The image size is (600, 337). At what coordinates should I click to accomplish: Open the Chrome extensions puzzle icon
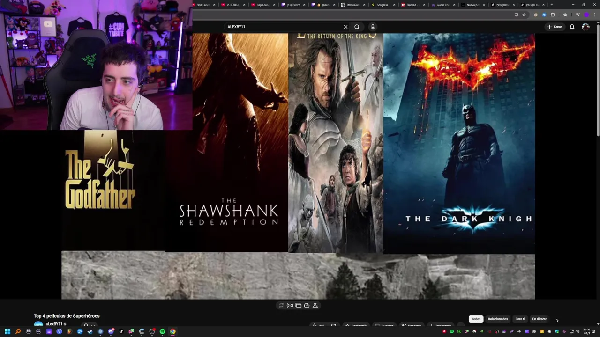[x=553, y=15]
